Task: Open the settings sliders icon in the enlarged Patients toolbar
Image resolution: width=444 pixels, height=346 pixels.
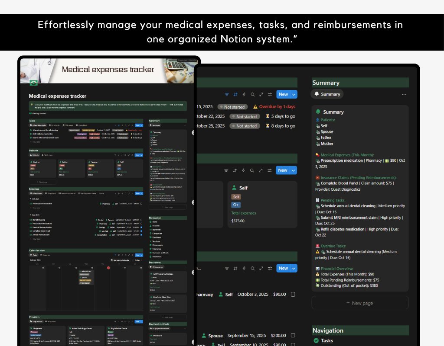Action: (269, 170)
